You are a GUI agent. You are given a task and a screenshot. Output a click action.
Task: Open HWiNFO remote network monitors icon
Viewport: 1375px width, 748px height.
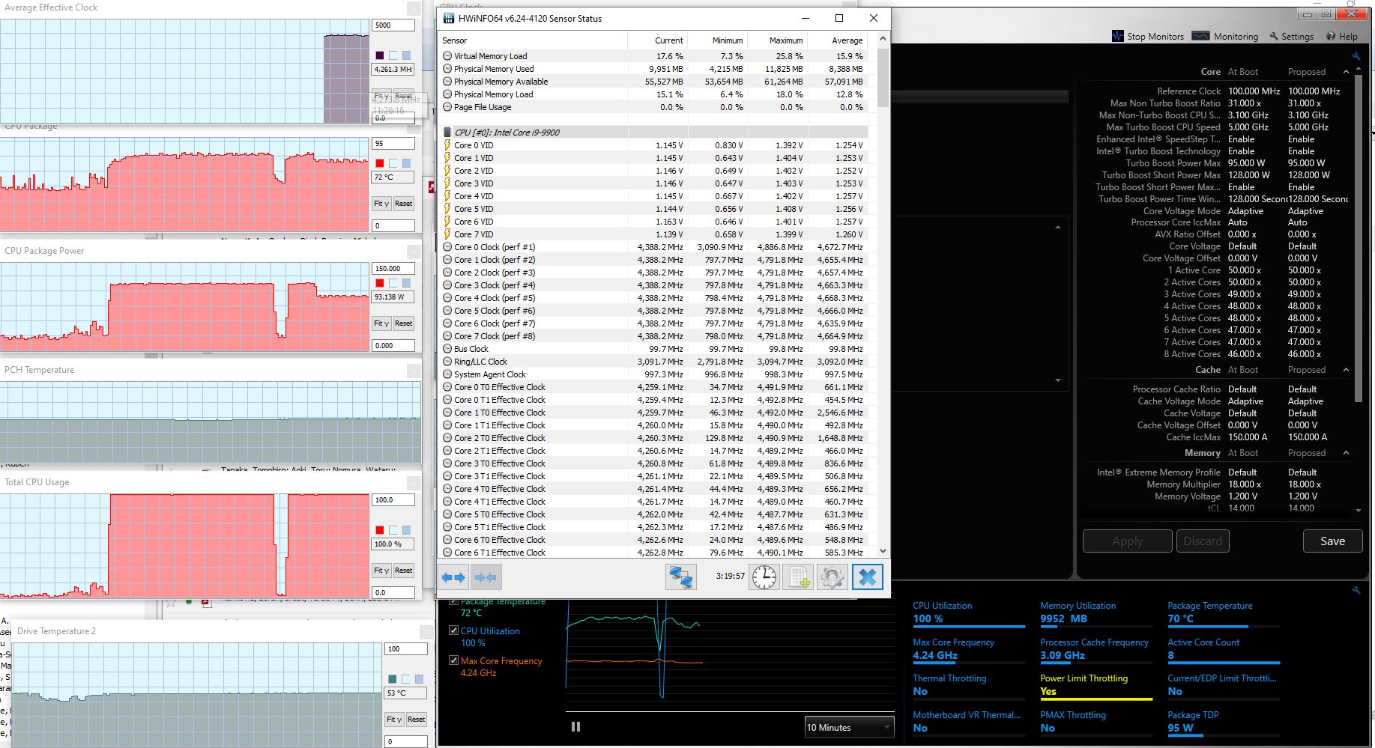coord(681,577)
